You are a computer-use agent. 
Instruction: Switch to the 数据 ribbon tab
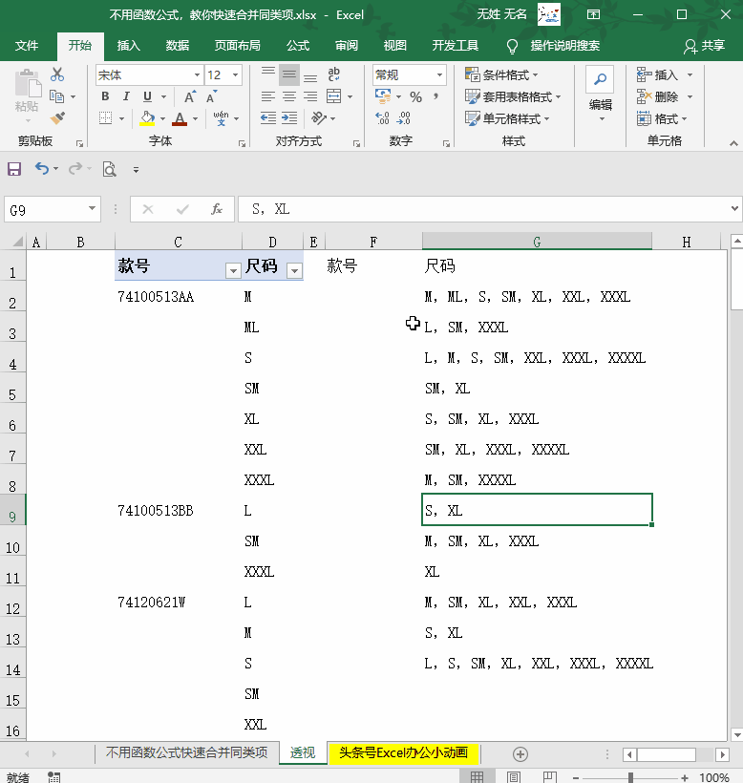click(x=178, y=46)
